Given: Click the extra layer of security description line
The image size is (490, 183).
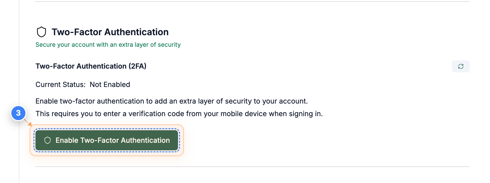Looking at the screenshot, I should pos(172,101).
